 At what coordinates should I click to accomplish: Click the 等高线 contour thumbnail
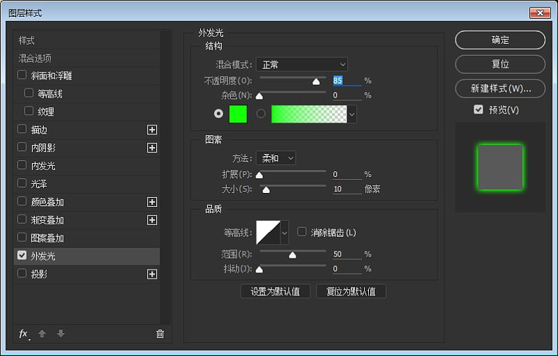tap(269, 233)
